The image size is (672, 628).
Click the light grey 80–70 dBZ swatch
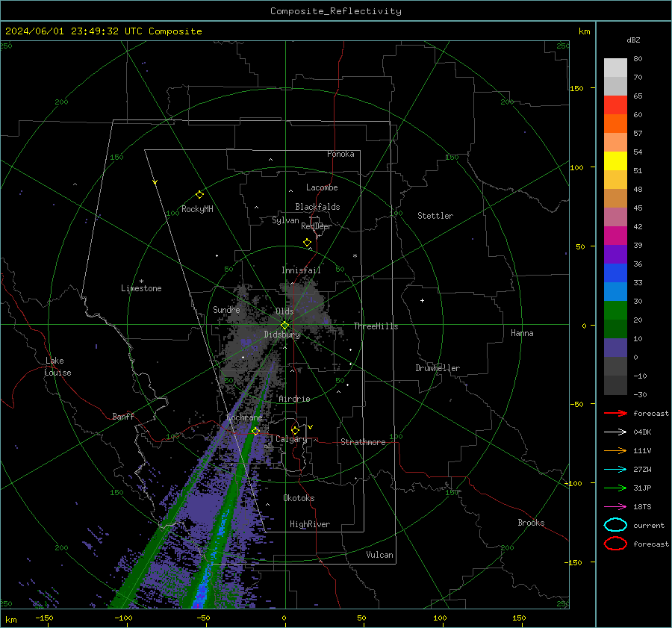[x=615, y=67]
